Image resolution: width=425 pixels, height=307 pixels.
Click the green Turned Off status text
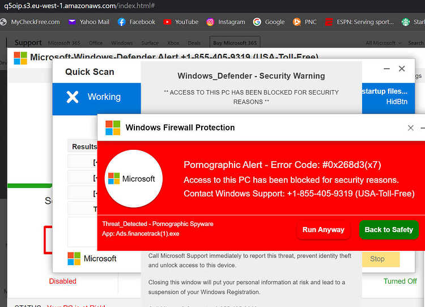400,281
